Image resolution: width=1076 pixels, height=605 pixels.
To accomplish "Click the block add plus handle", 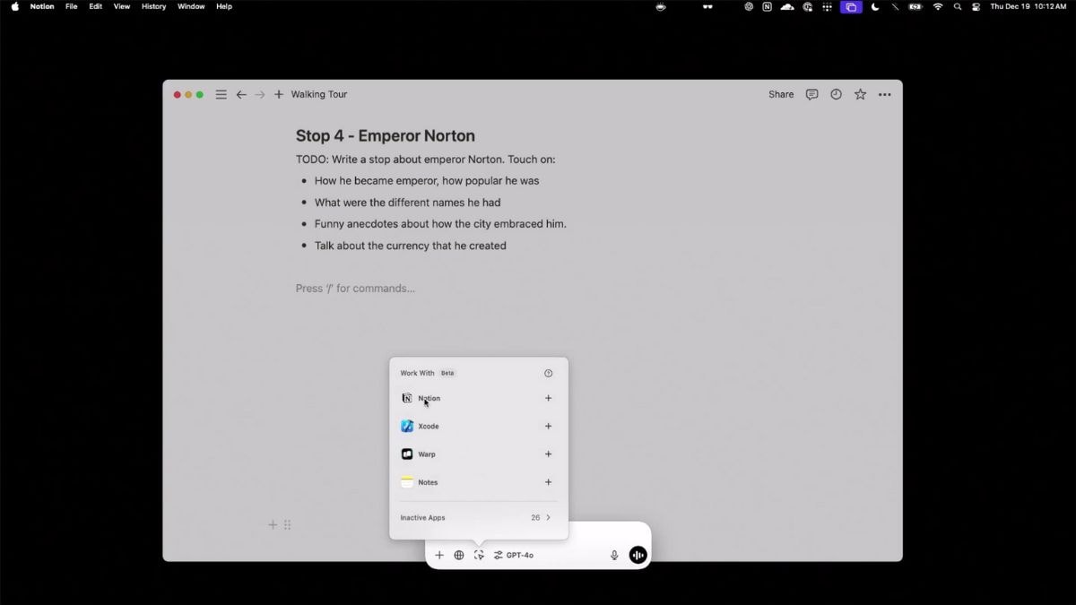I will [273, 524].
